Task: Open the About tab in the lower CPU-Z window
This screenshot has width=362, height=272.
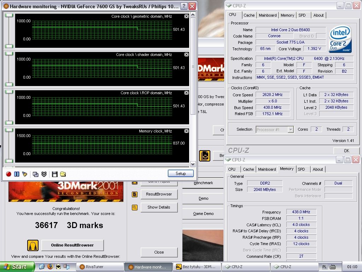Action: 318,169
